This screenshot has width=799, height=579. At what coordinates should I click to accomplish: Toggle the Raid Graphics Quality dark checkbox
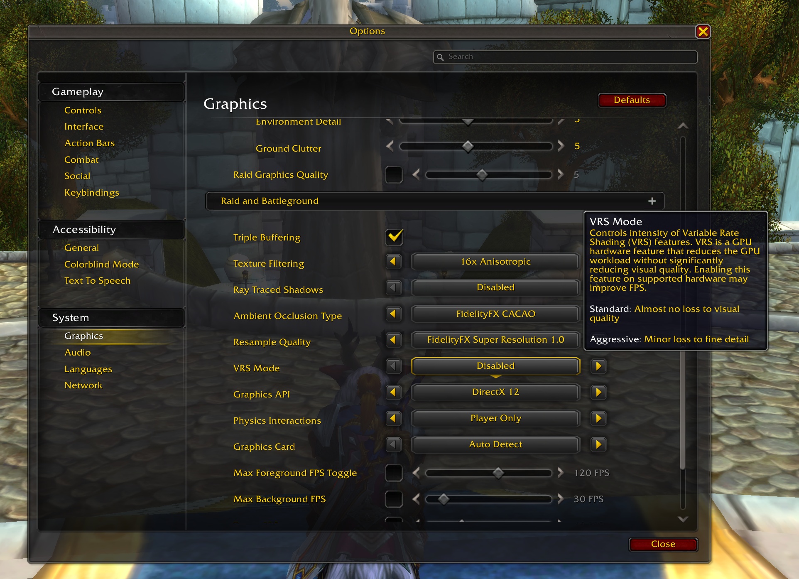point(393,175)
